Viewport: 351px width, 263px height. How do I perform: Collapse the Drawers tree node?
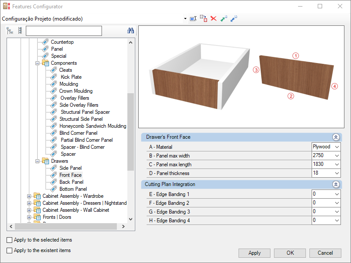[37, 161]
